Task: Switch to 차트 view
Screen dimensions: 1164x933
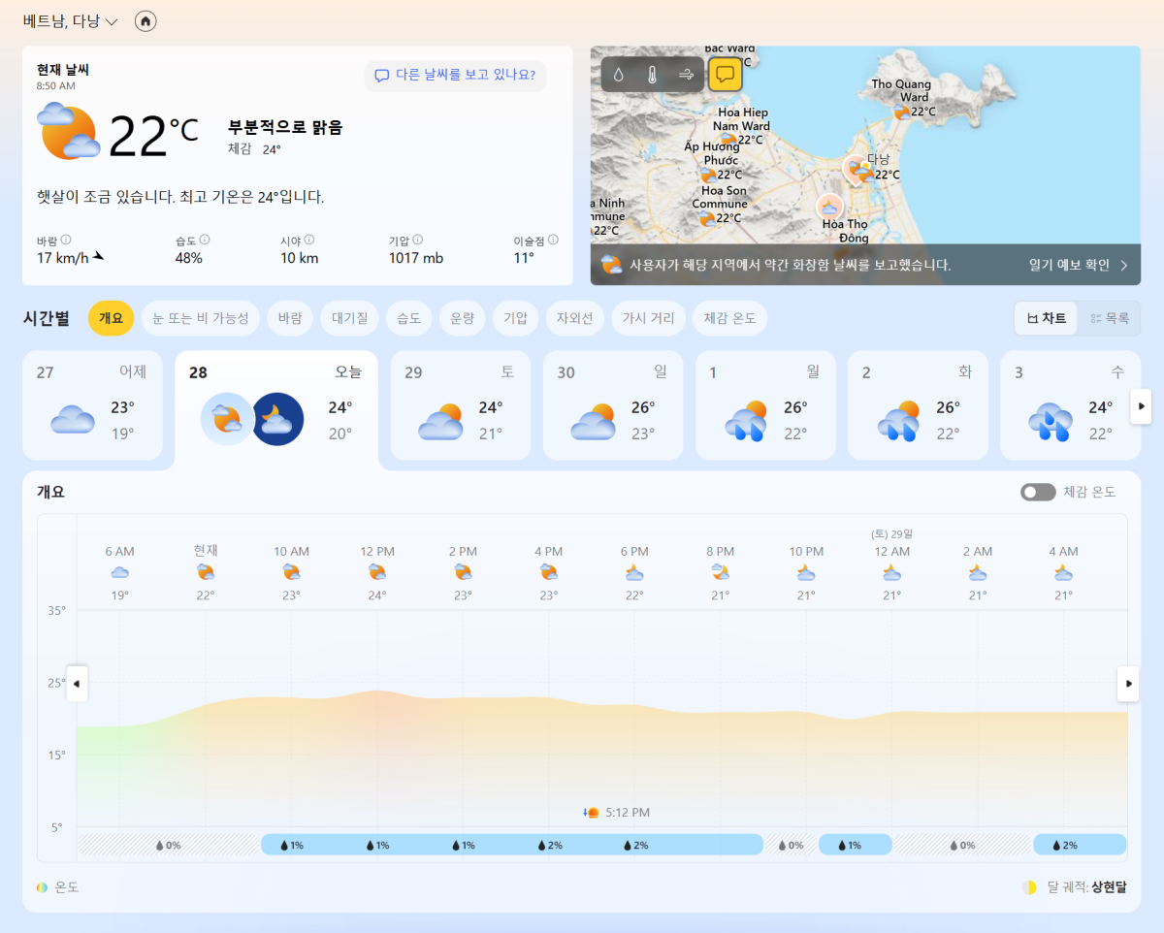Action: pyautogui.click(x=1046, y=318)
